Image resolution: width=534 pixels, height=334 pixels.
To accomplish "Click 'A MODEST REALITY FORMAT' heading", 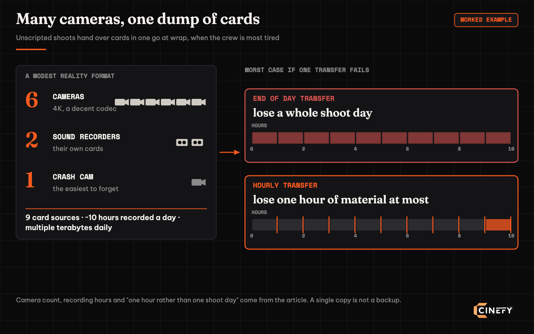I will (70, 76).
